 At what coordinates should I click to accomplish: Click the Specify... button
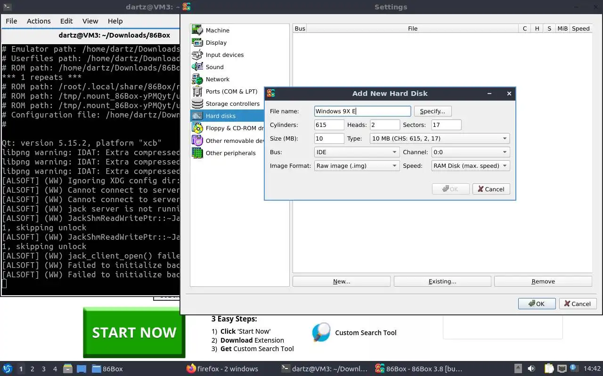pyautogui.click(x=432, y=111)
